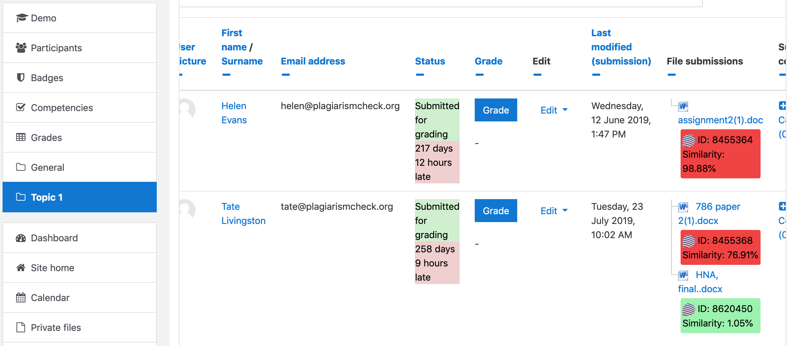This screenshot has width=787, height=346.
Task: Select the Demo graduation cap icon
Action: click(21, 18)
